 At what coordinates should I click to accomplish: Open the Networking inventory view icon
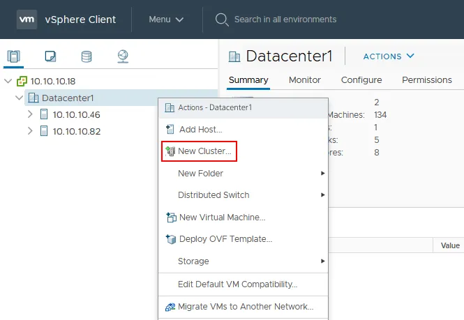123,56
